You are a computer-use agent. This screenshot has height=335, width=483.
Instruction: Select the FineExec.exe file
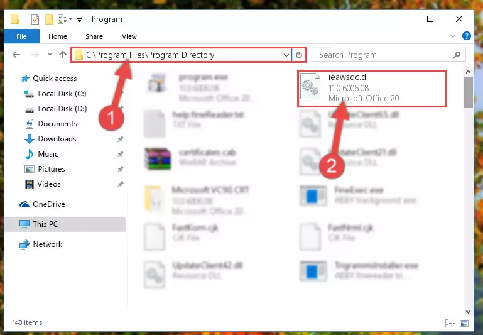(x=359, y=195)
